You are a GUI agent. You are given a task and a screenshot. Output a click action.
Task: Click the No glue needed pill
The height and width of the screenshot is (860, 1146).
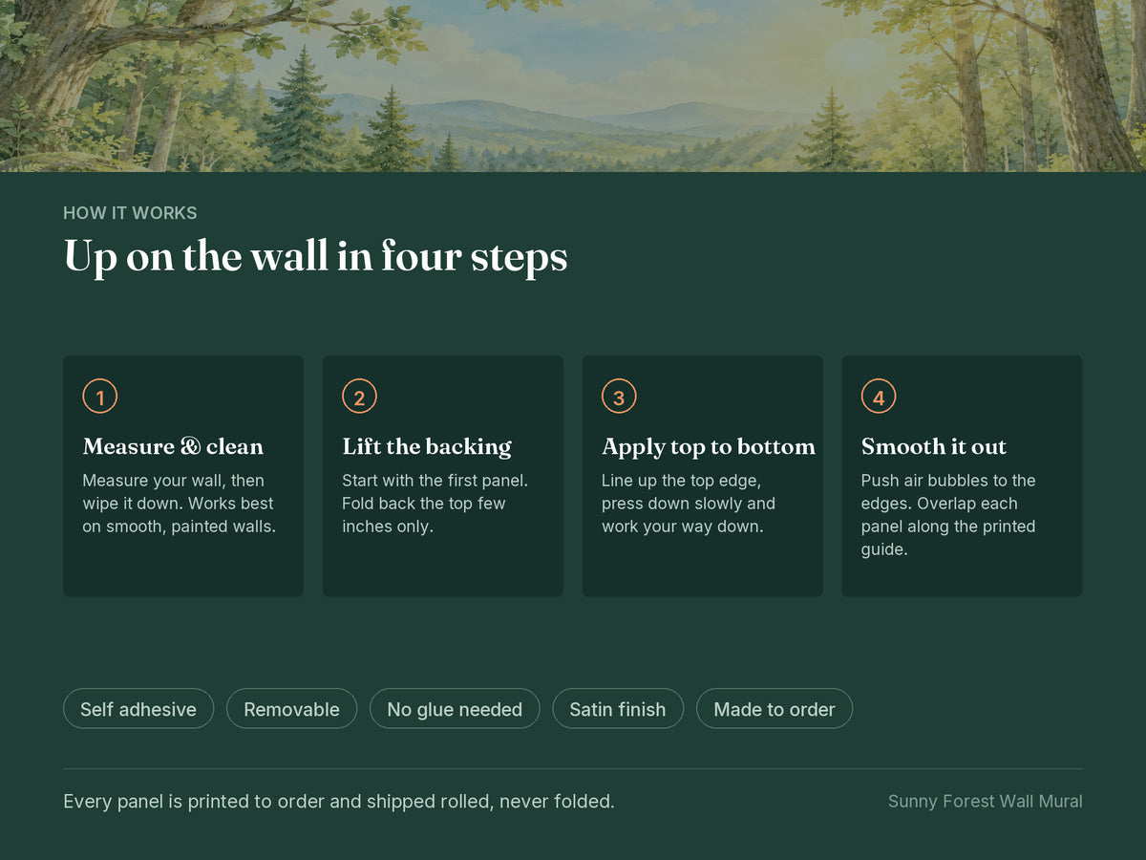click(x=455, y=709)
